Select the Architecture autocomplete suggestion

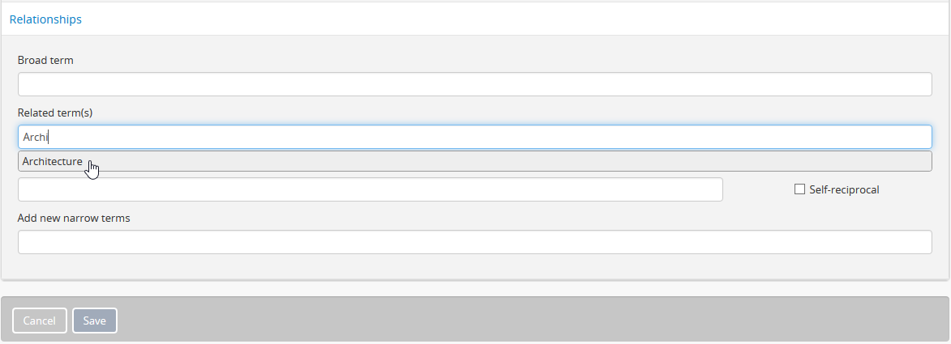tap(53, 162)
